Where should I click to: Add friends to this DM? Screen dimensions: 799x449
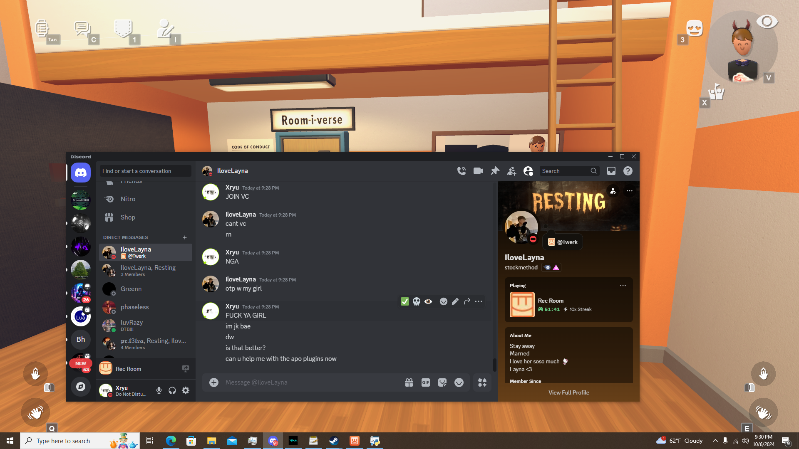coord(511,171)
